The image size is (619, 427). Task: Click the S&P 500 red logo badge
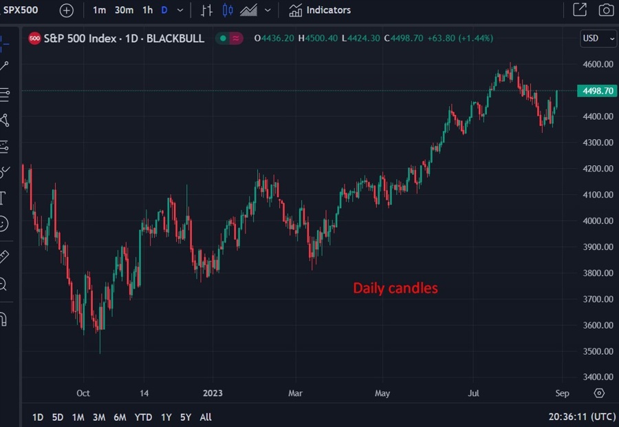coord(35,39)
